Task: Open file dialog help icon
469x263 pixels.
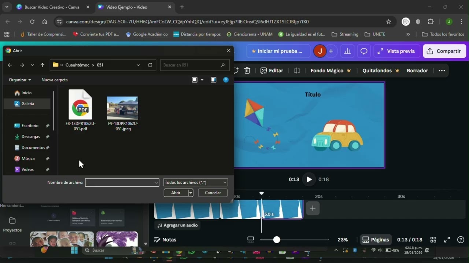Action: 226,80
